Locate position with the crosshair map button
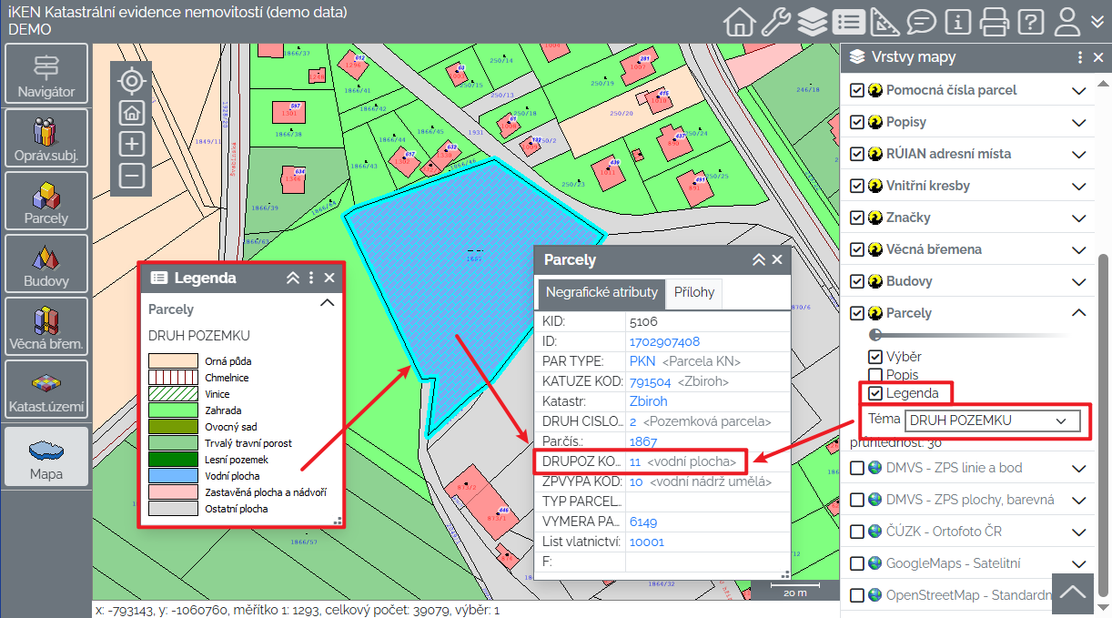The image size is (1112, 618). tap(133, 81)
